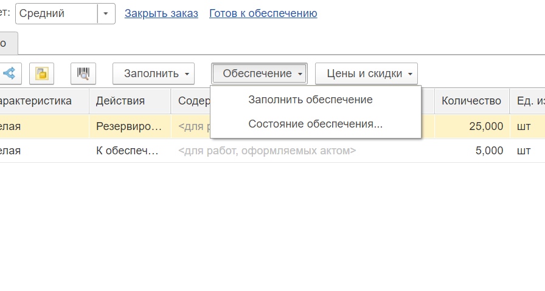Click the Средний priority input field
Viewport: 545px width, 291px height.
point(56,13)
